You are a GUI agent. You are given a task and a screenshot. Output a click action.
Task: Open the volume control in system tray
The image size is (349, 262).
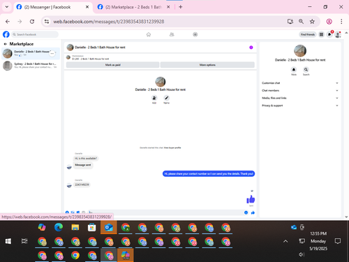click(302, 254)
